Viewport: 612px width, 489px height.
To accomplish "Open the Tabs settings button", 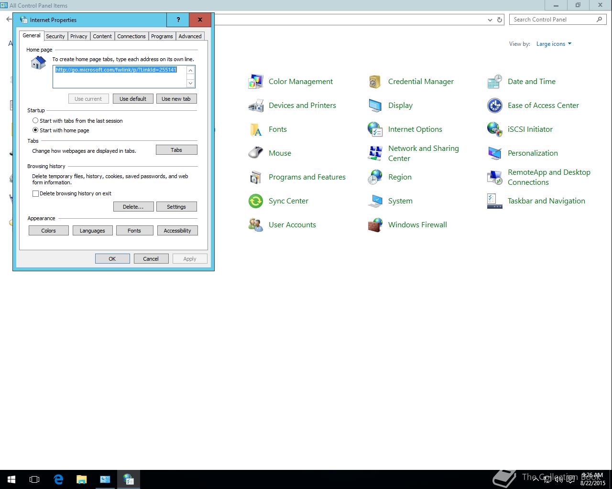I will pyautogui.click(x=176, y=150).
